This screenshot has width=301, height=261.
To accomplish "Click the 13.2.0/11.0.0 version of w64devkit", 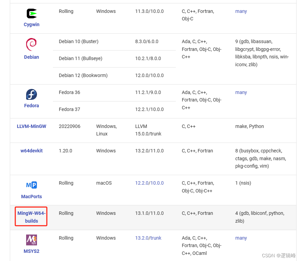I will point(149,151).
